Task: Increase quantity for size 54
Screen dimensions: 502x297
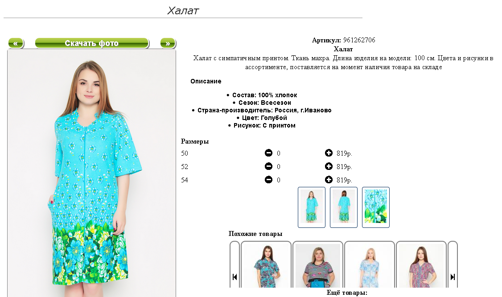Action: [329, 180]
